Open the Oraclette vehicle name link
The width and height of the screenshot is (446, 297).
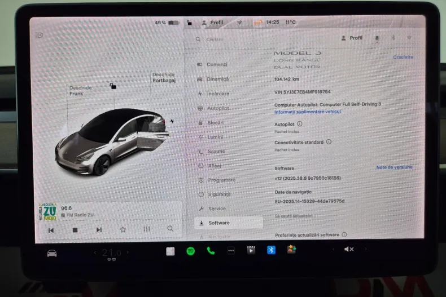pyautogui.click(x=403, y=57)
